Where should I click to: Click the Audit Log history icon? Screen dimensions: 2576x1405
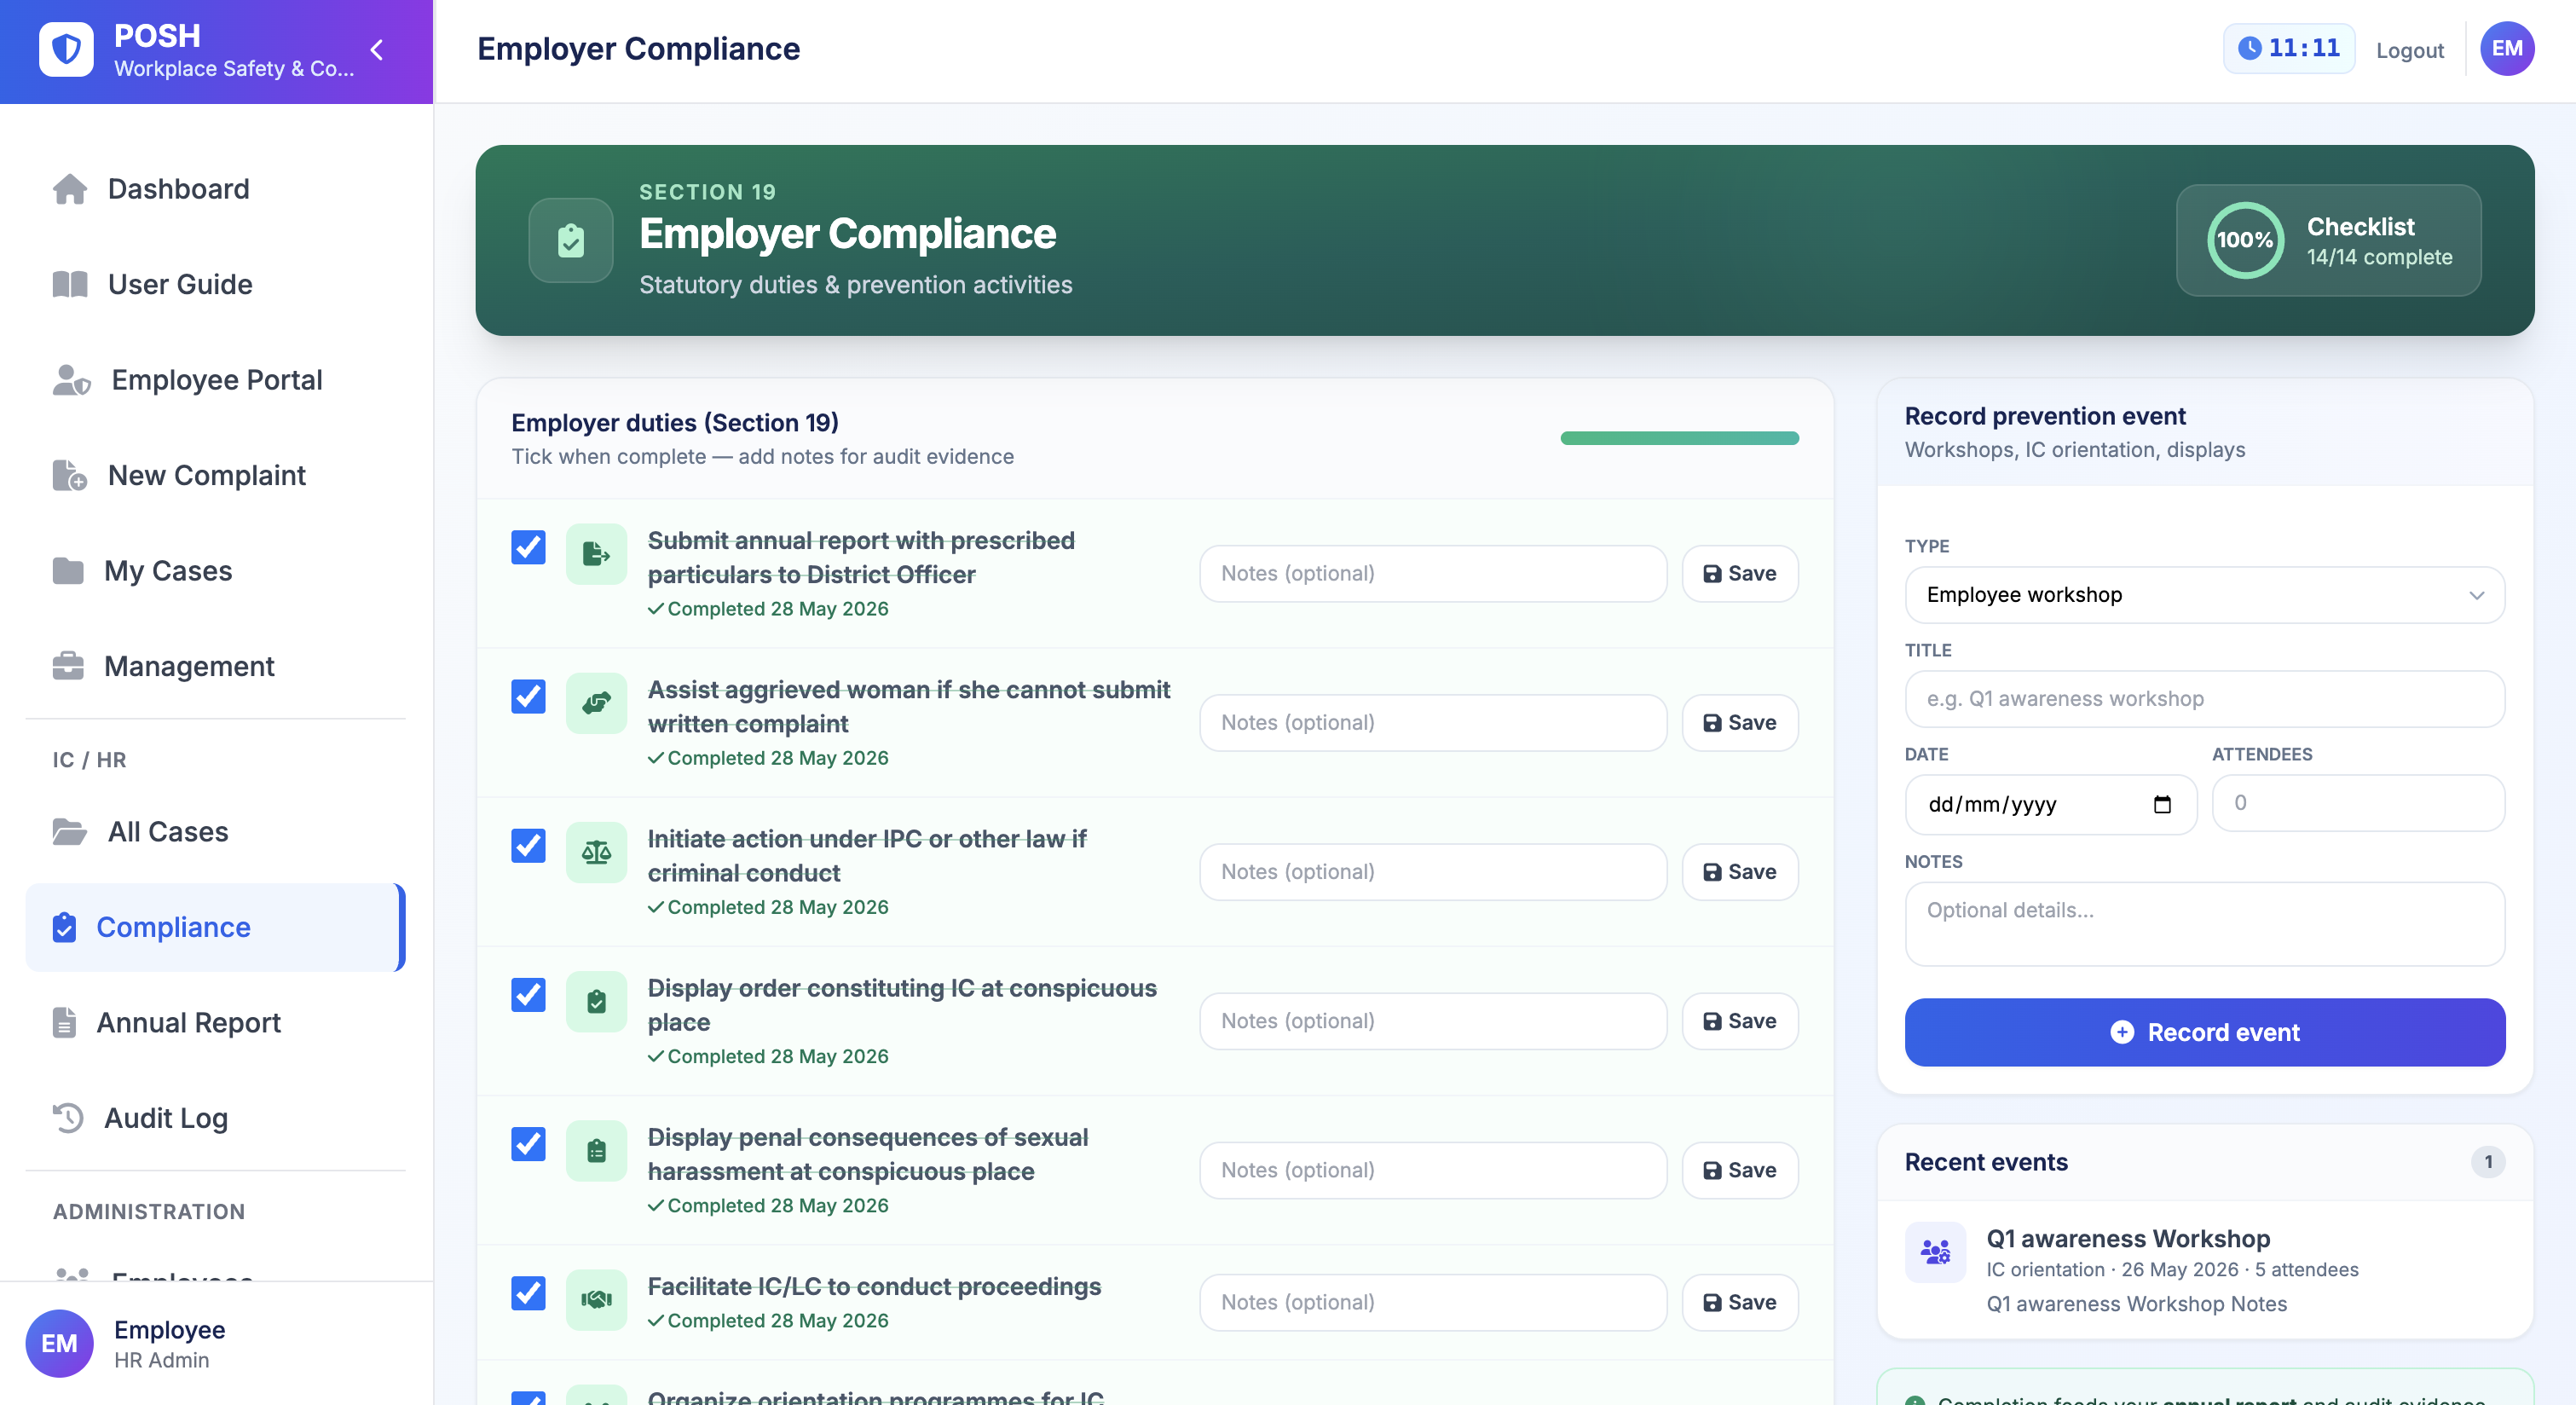pyautogui.click(x=68, y=1118)
